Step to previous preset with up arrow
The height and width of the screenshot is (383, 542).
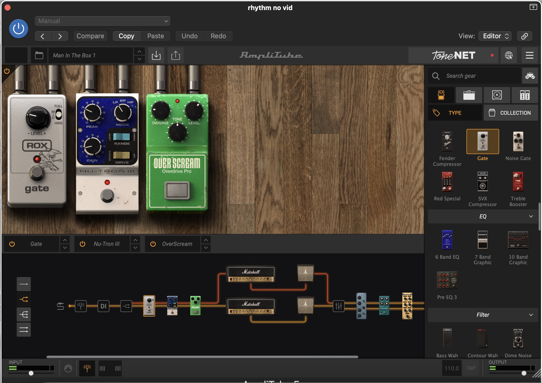coord(139,52)
